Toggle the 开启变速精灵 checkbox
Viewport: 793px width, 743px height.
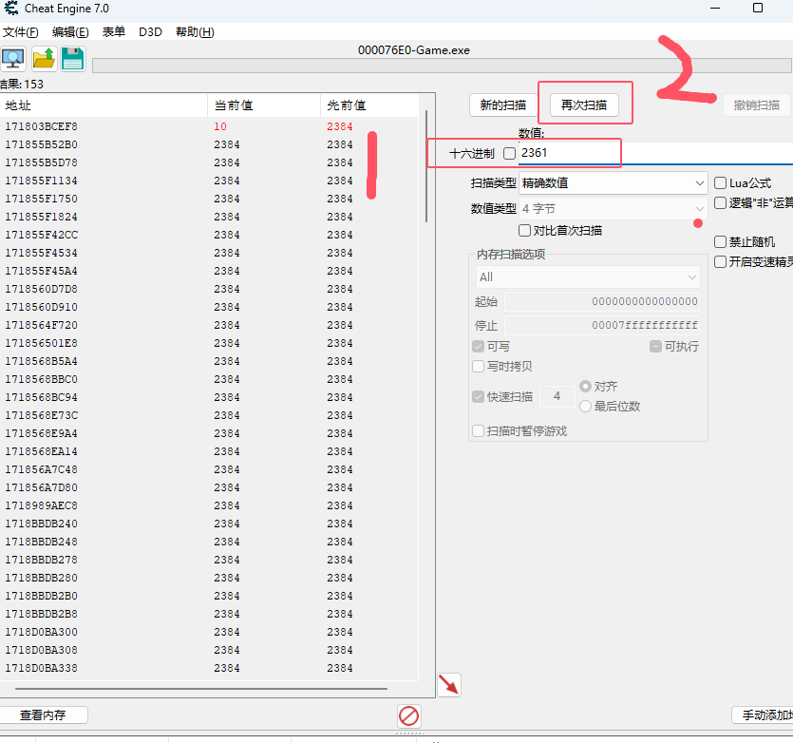pyautogui.click(x=720, y=261)
